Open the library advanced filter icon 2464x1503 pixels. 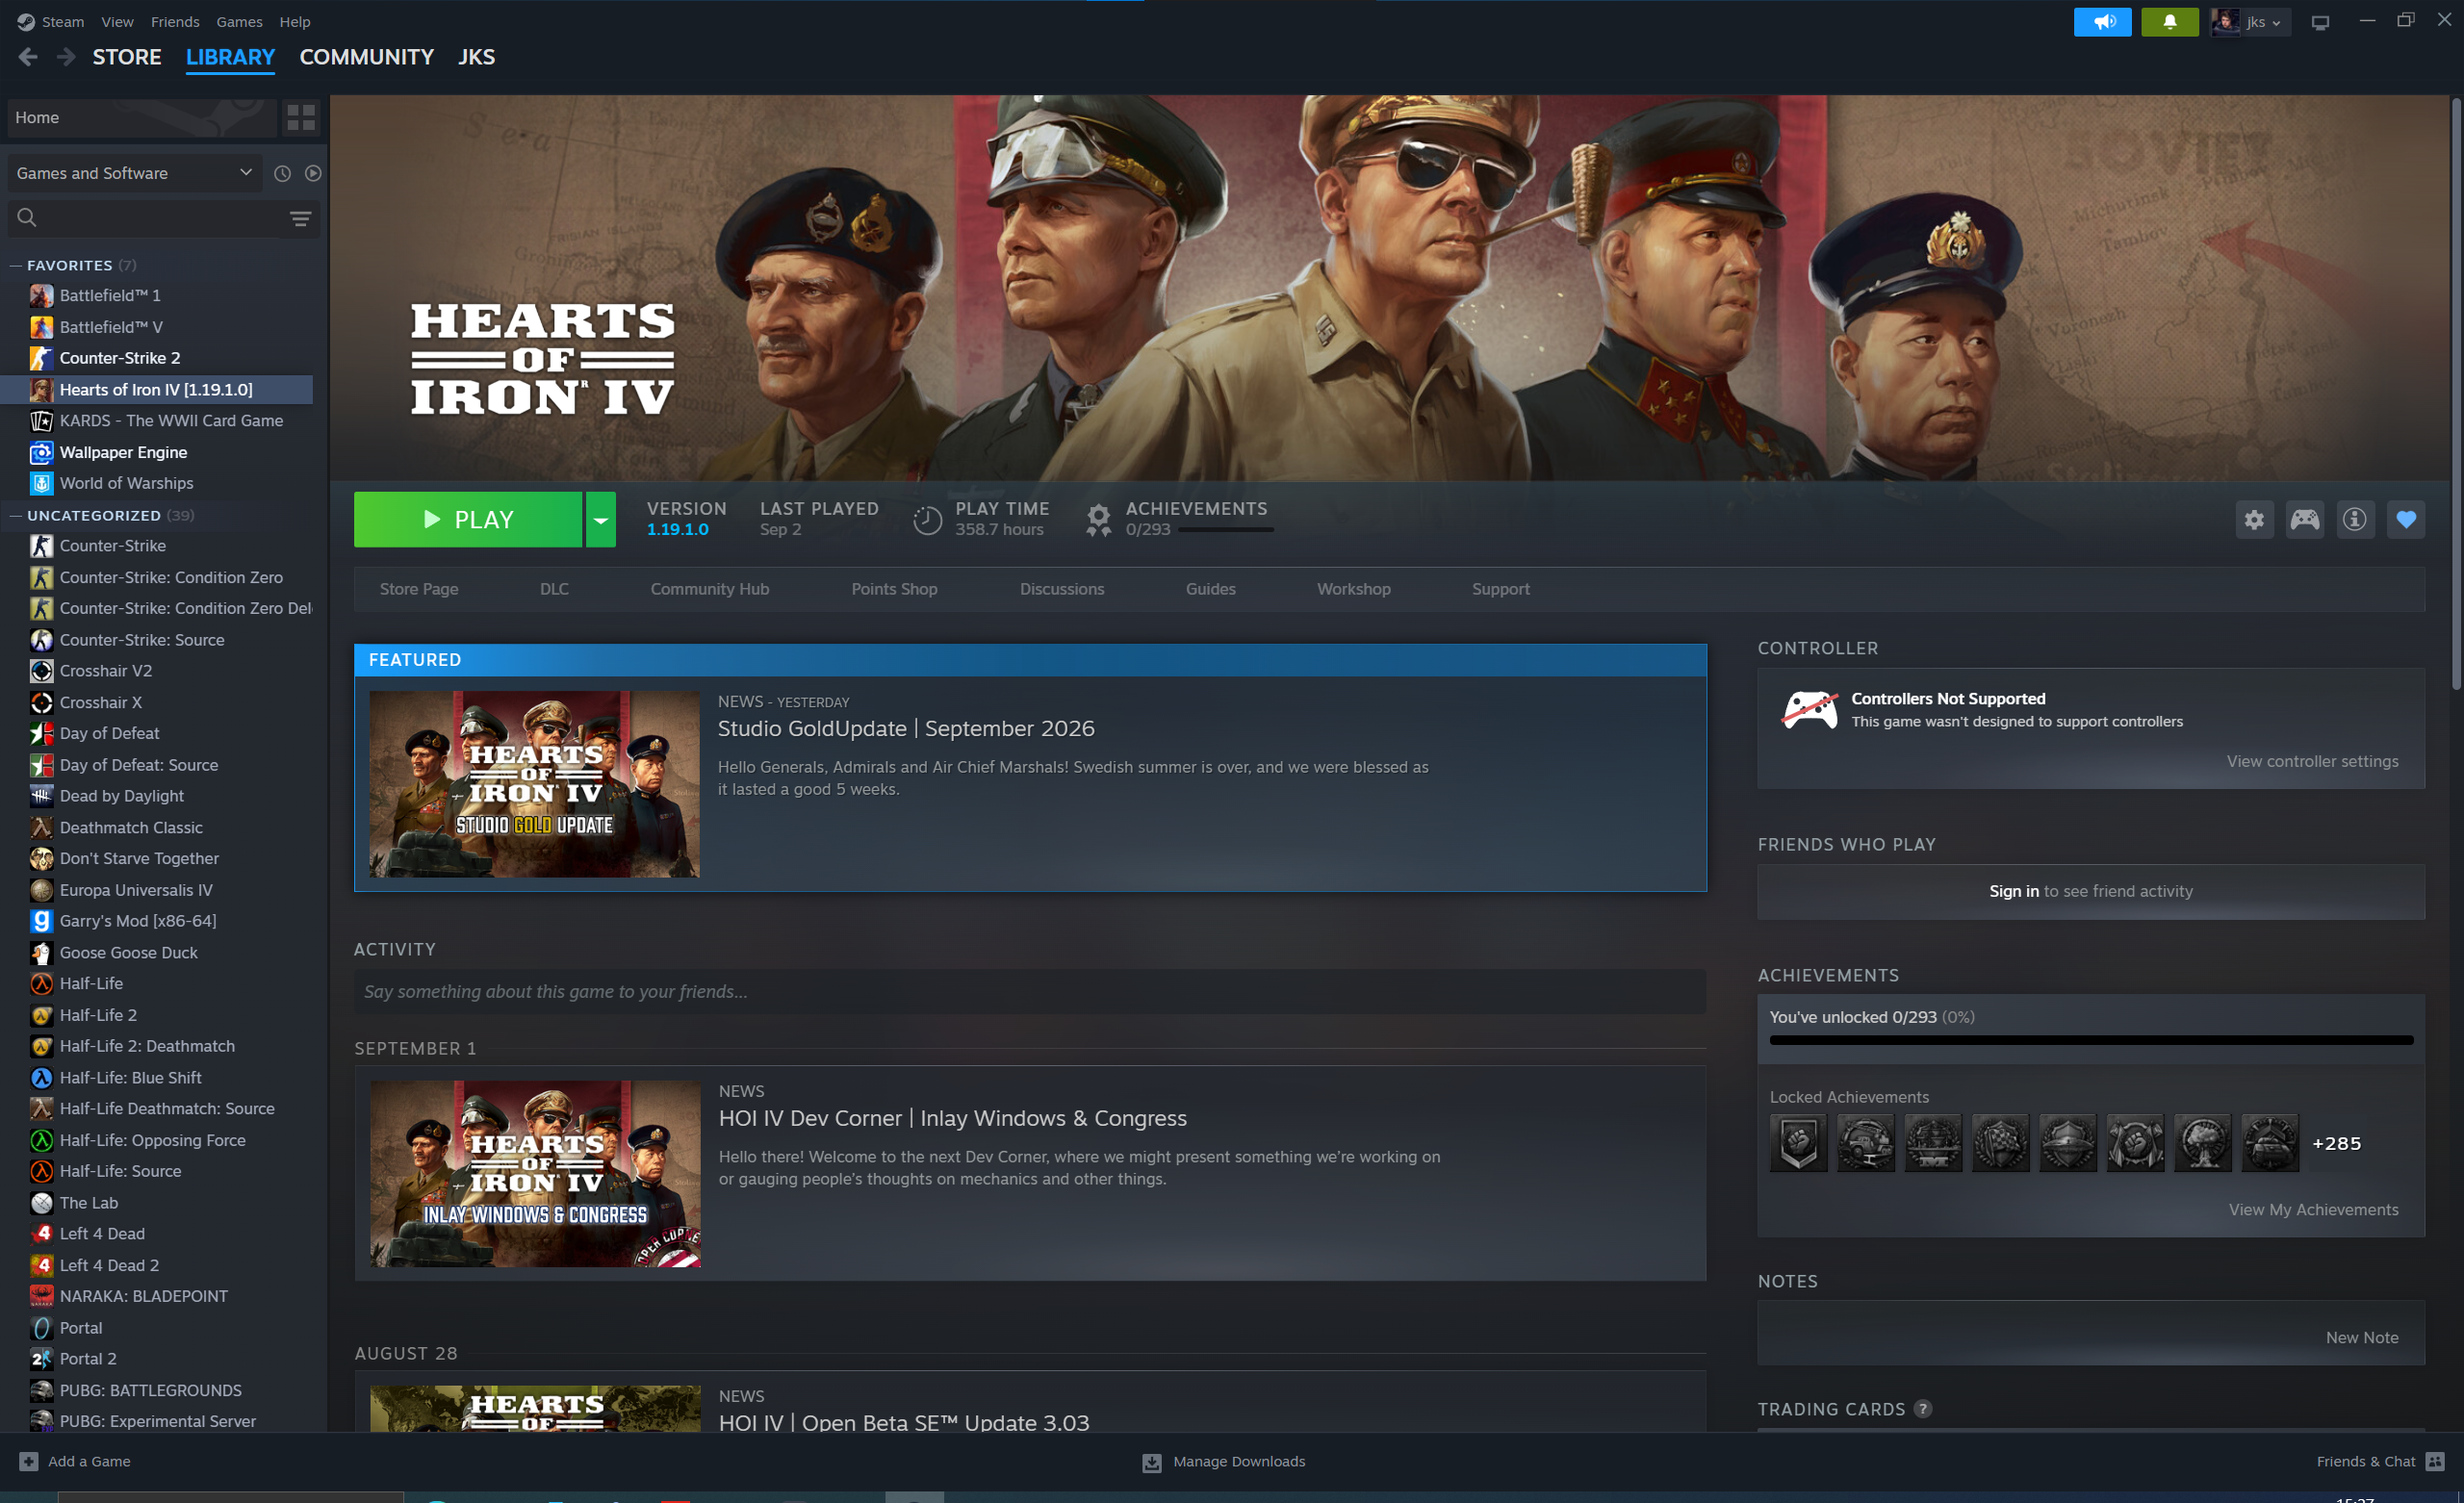coord(300,219)
